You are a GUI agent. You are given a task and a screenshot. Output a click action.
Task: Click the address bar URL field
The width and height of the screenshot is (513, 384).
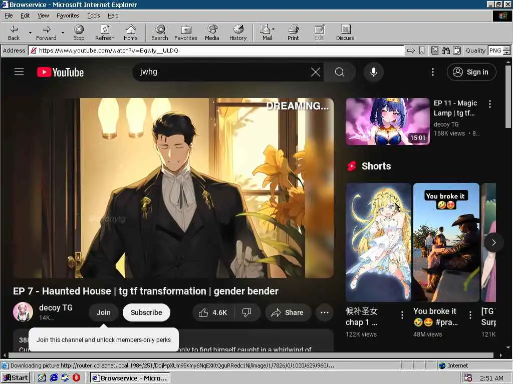[x=216, y=50]
